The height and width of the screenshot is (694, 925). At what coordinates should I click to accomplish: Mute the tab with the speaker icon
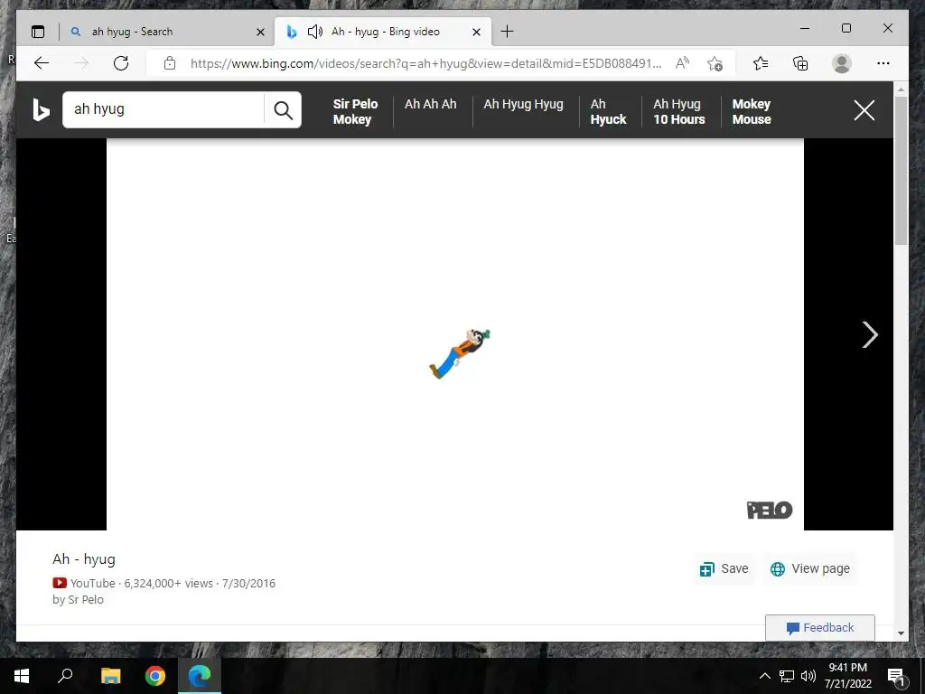coord(315,32)
